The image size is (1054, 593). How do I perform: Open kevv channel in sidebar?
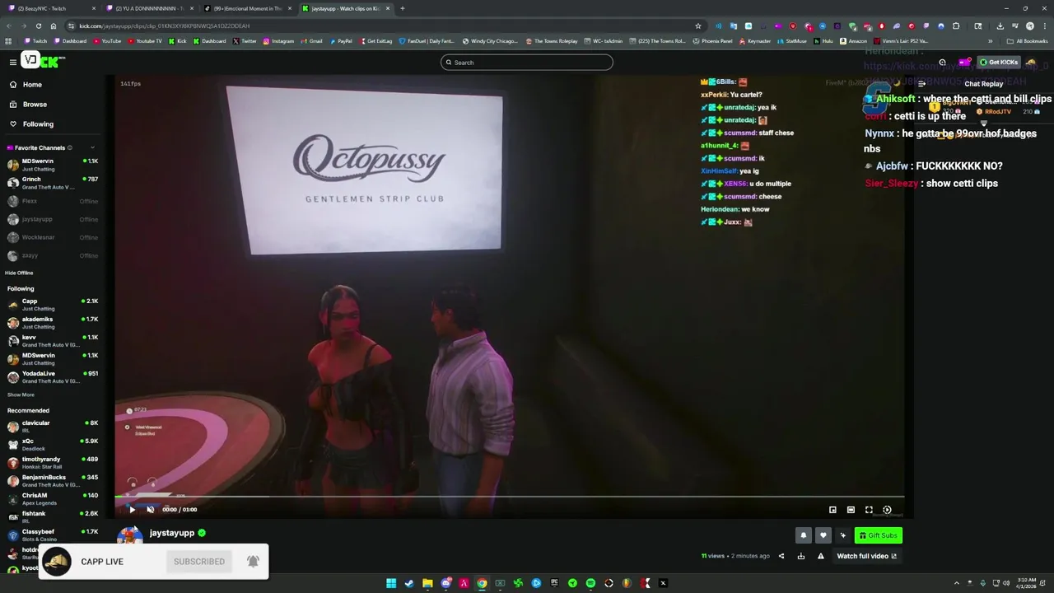(x=53, y=341)
